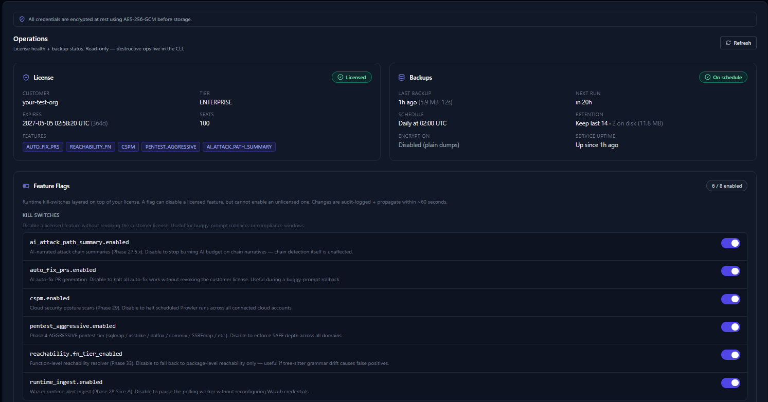Click the Refresh button
The height and width of the screenshot is (402, 768).
pos(738,43)
